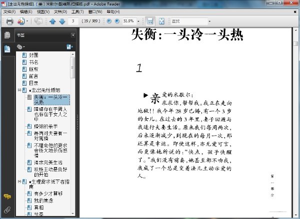Select the 我的焦虑 bookmark

pyautogui.click(x=43, y=201)
